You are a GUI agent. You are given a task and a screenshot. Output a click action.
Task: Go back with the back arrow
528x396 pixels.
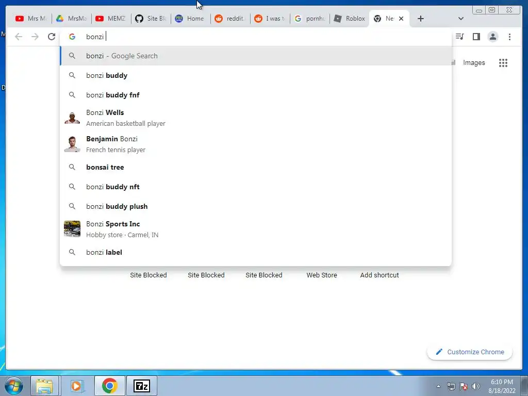pyautogui.click(x=19, y=37)
